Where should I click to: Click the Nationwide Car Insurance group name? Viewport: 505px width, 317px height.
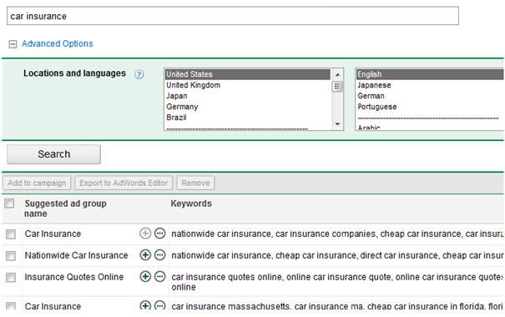(x=76, y=255)
